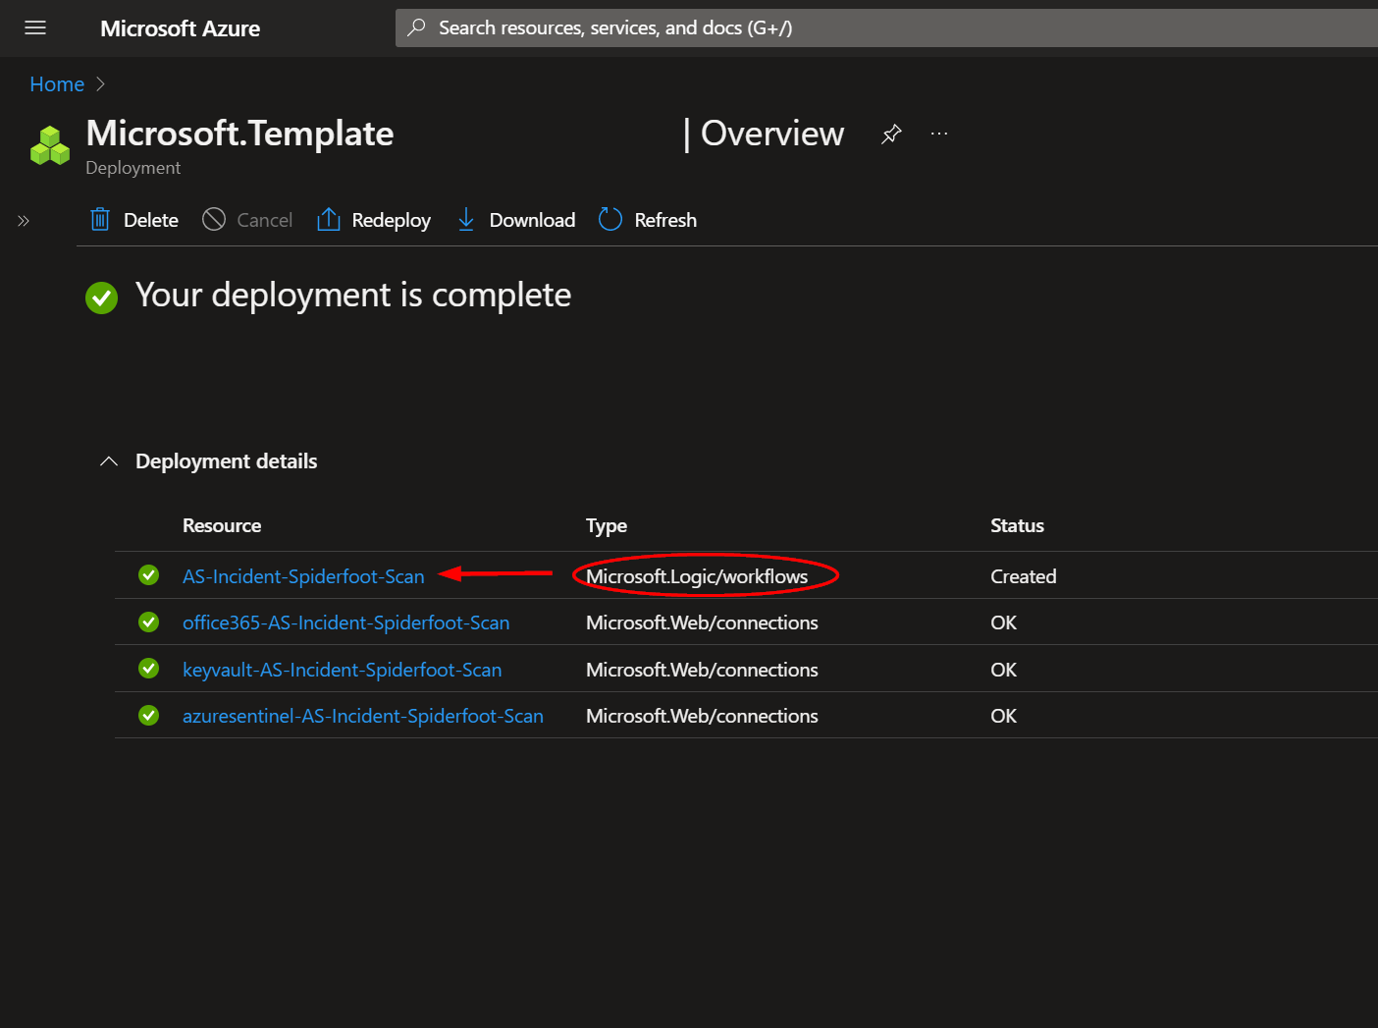Click the Download toolbar label
Image resolution: width=1378 pixels, height=1028 pixels.
(x=532, y=220)
